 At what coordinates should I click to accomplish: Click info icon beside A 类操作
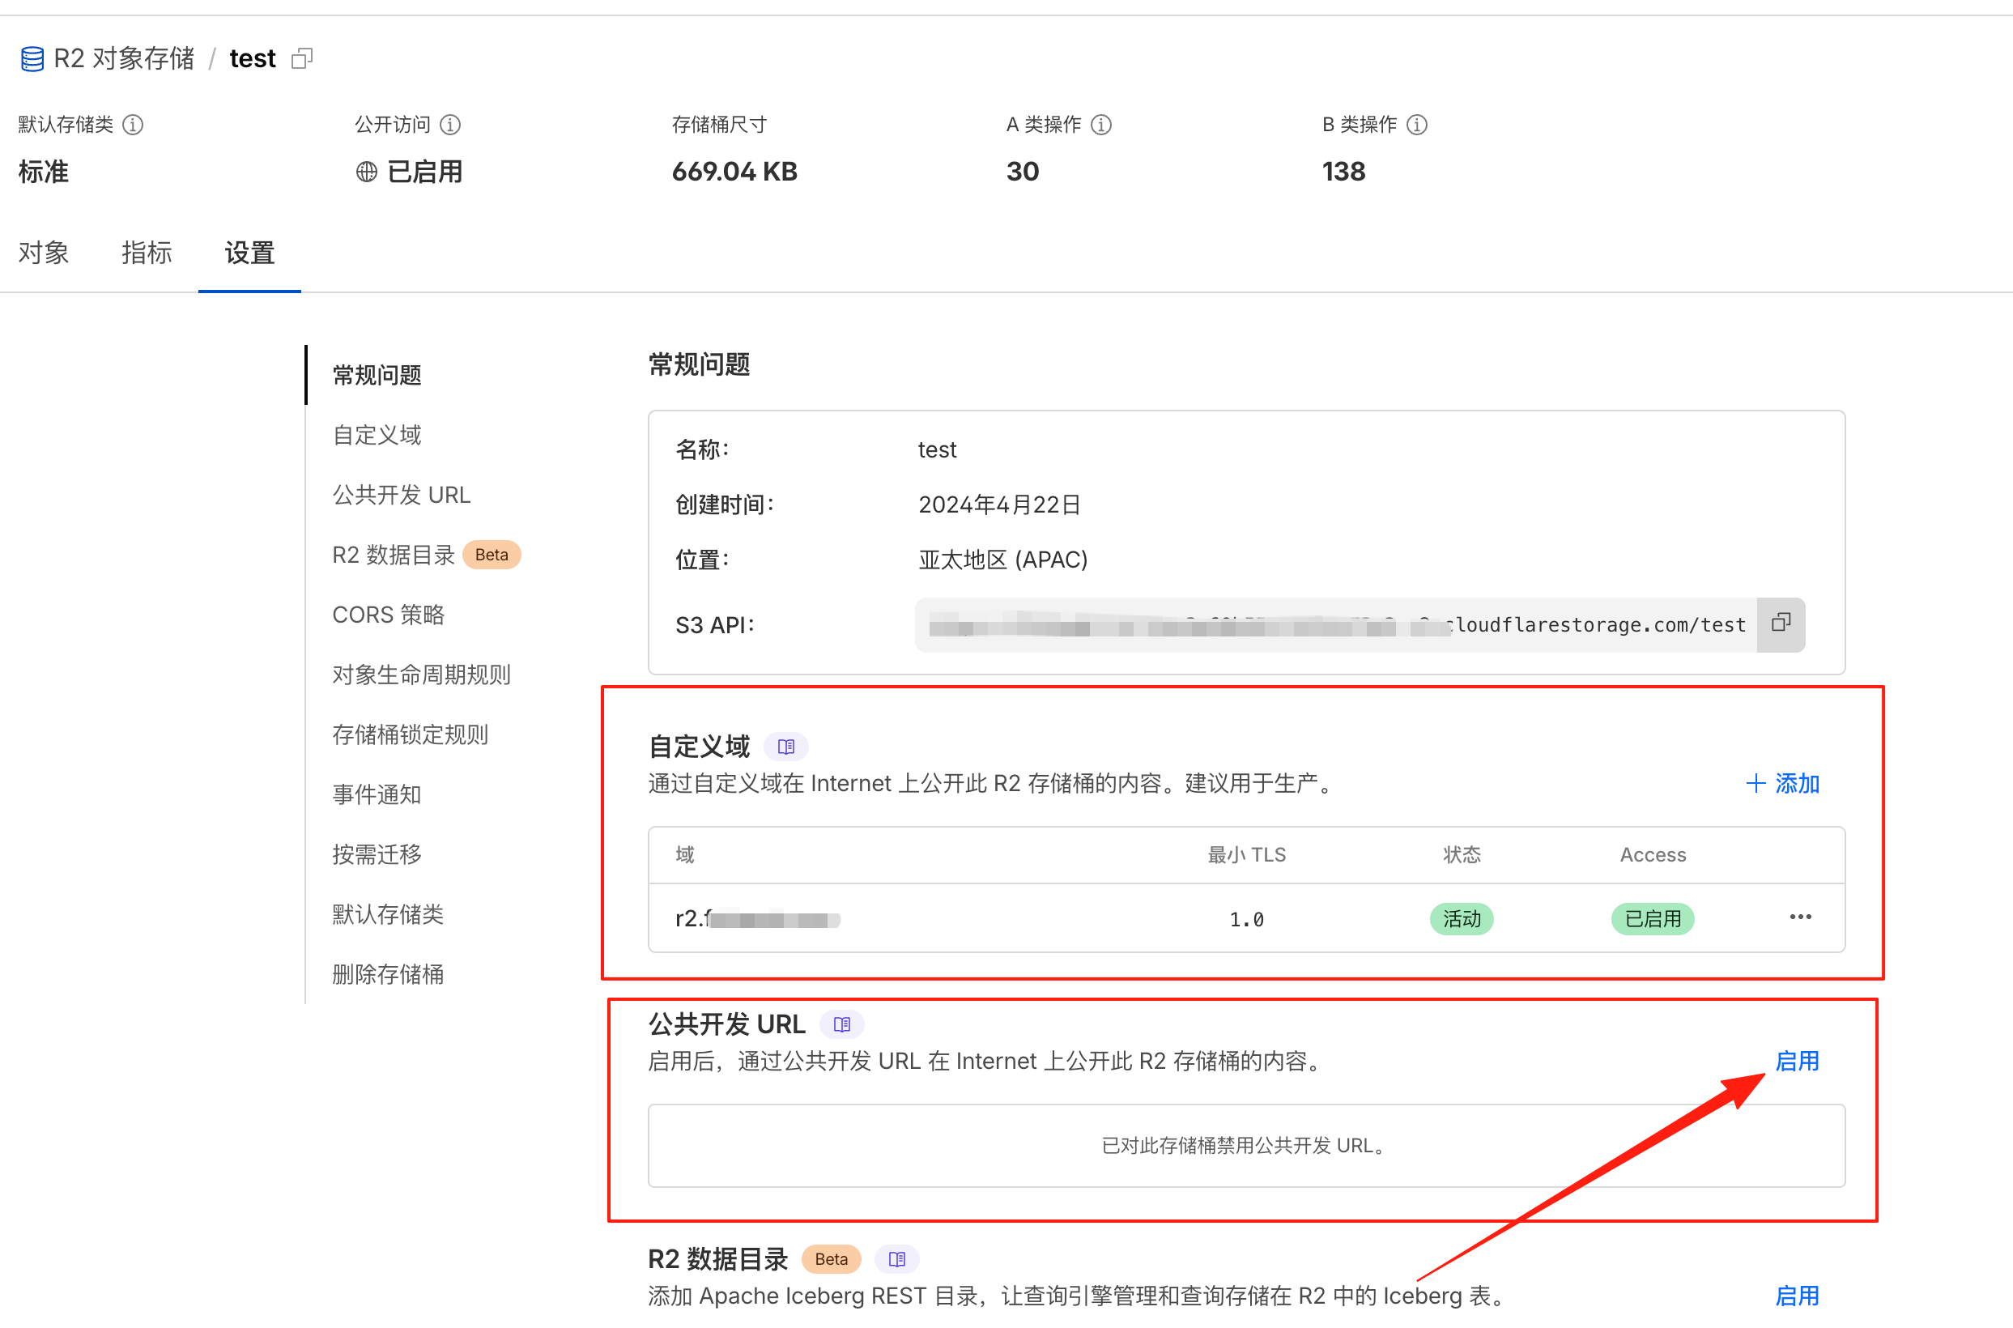(1101, 125)
